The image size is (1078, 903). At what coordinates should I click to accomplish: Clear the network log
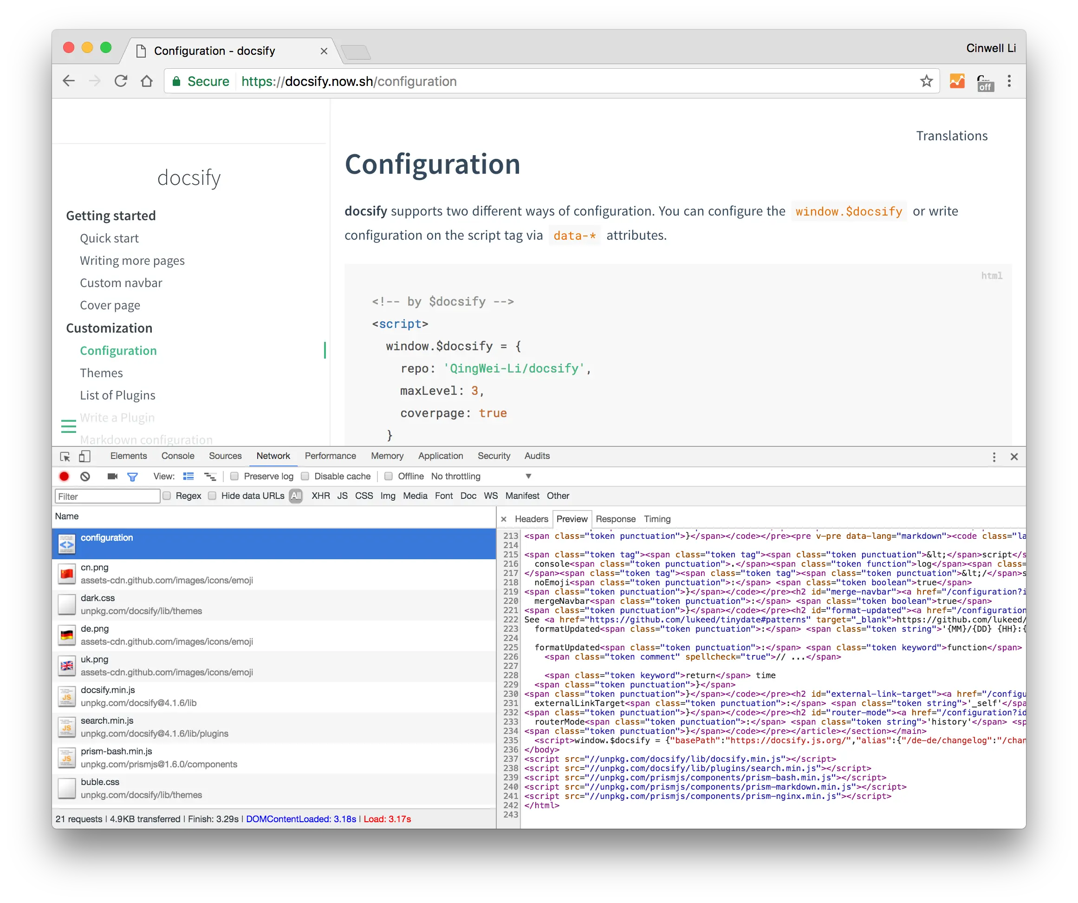point(85,476)
